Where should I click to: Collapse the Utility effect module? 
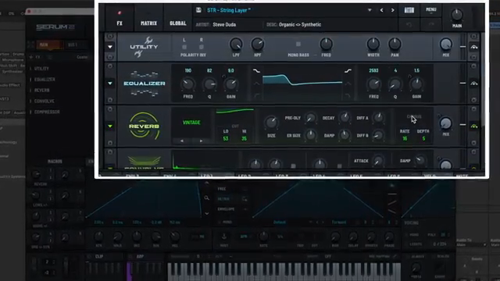[x=110, y=47]
